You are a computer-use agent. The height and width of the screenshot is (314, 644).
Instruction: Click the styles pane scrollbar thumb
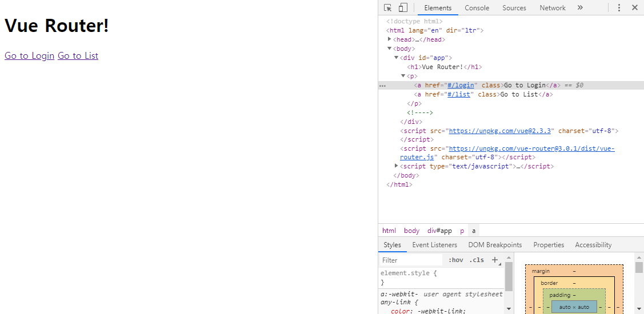509,276
